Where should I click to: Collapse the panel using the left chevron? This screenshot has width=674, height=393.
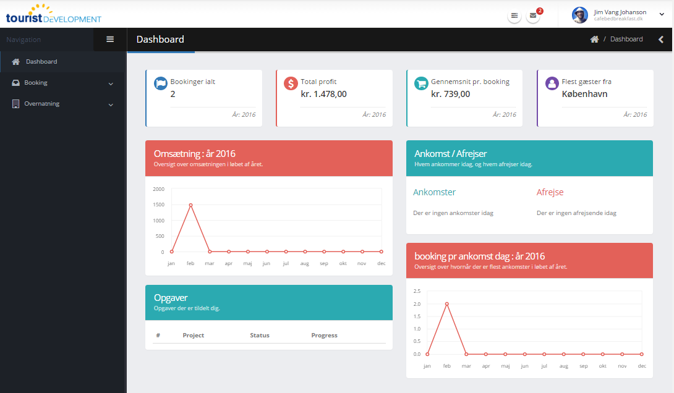[x=660, y=40]
